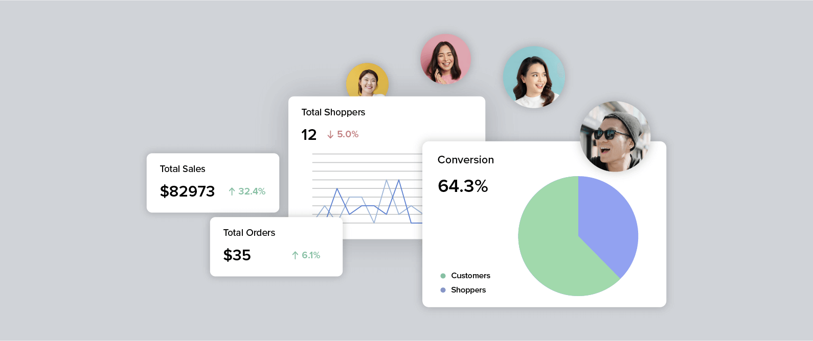Image resolution: width=813 pixels, height=341 pixels.
Task: Click the Total Shoppers heading
Action: coord(333,112)
